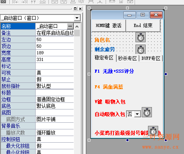Switch to the 秒杀专区 tab
Viewport: 184px width, 154px height.
pos(128,58)
